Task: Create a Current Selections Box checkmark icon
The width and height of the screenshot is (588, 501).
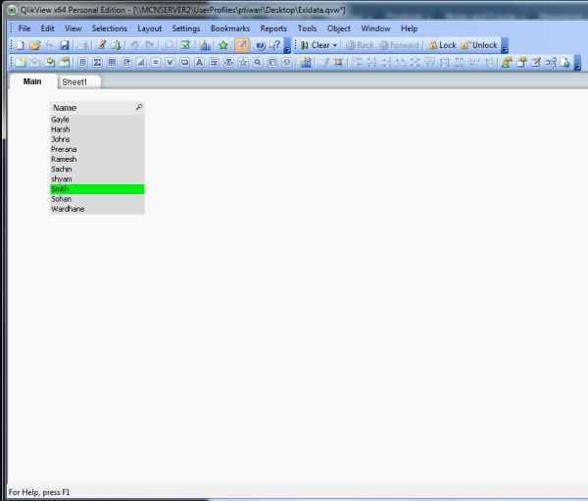Action: [x=170, y=63]
